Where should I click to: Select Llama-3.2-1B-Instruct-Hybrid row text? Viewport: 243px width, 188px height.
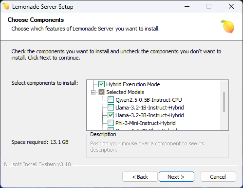point(150,108)
